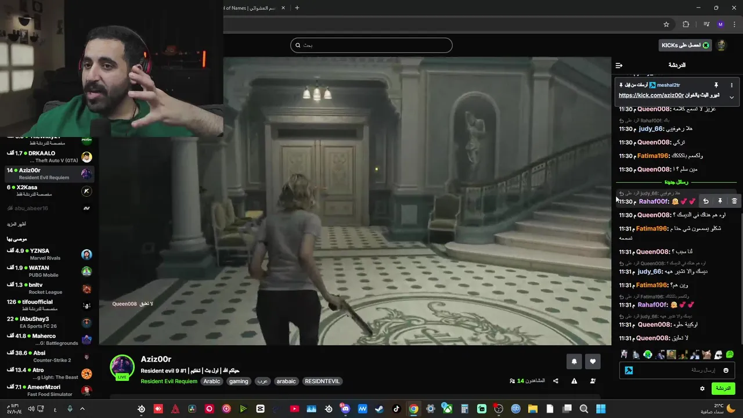Open Discord from the taskbar
Viewport: 743px width, 418px height.
click(x=346, y=409)
